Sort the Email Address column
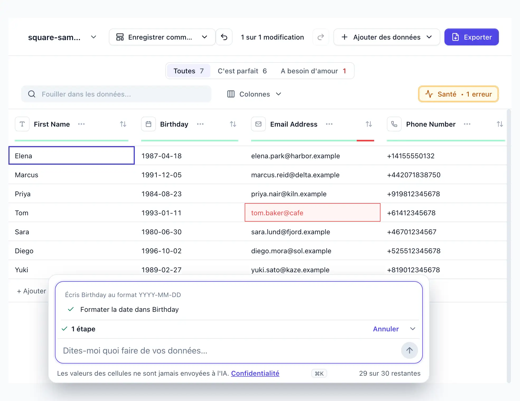Image resolution: width=520 pixels, height=401 pixels. point(369,124)
